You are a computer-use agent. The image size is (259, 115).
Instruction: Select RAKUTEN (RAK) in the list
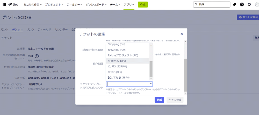[x=128, y=50]
